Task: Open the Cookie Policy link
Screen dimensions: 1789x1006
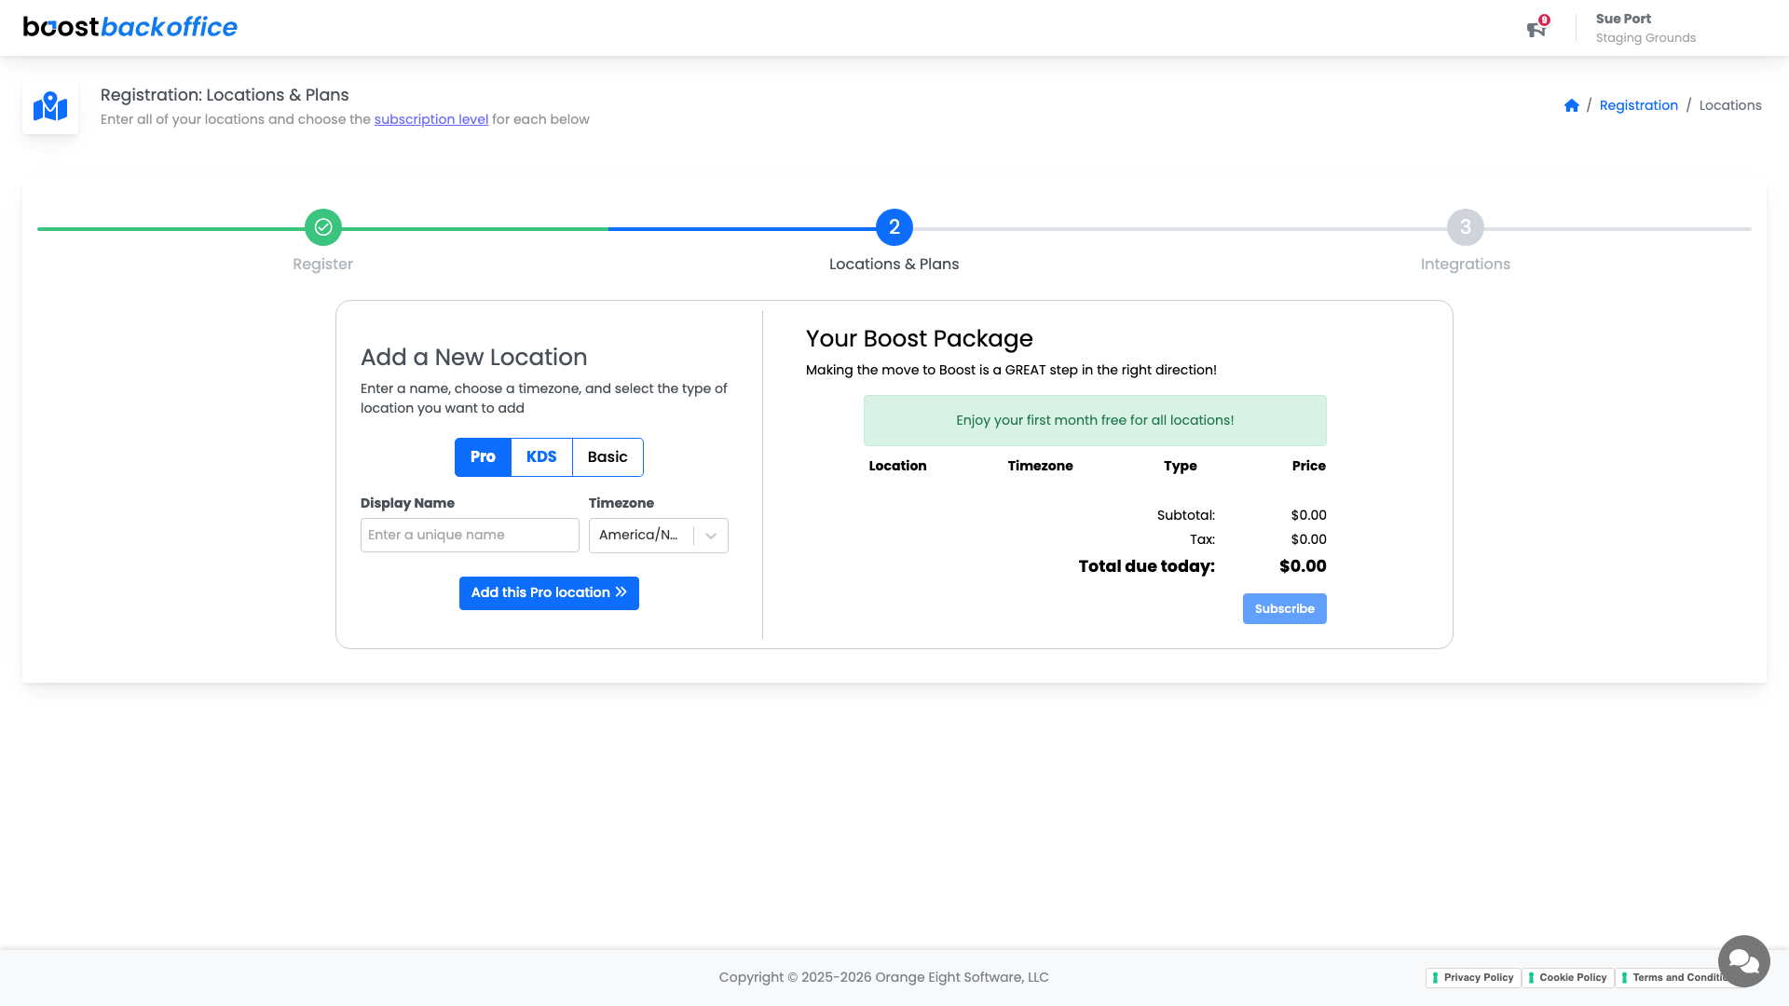Action: (1567, 978)
